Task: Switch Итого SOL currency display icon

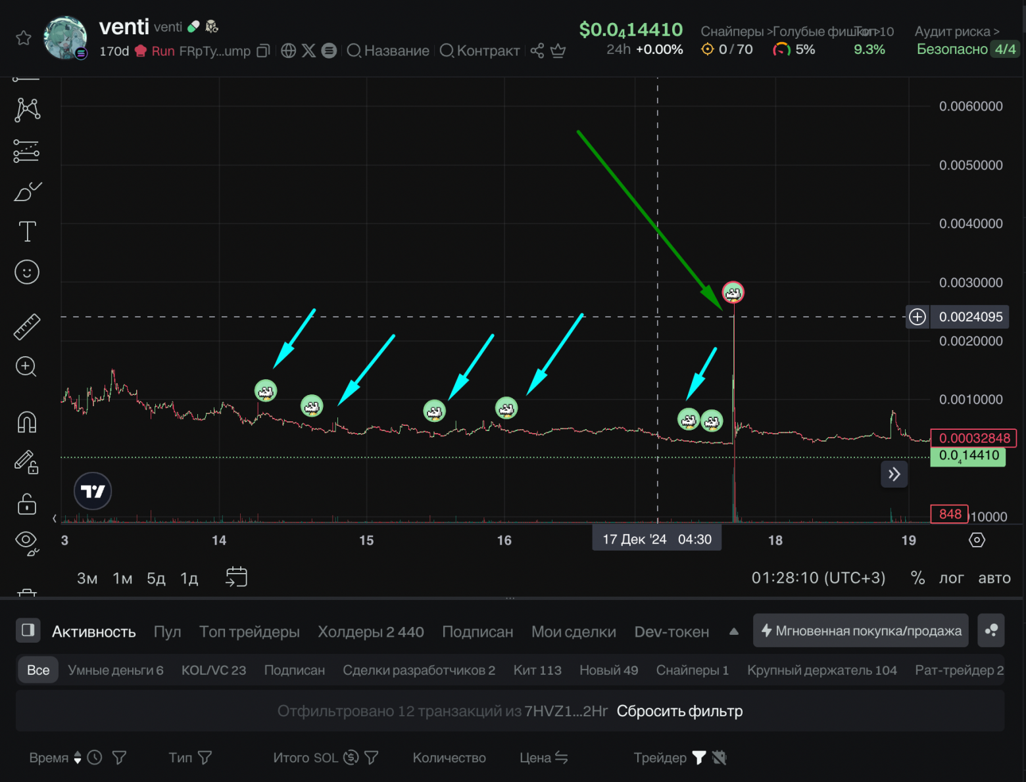Action: click(351, 758)
